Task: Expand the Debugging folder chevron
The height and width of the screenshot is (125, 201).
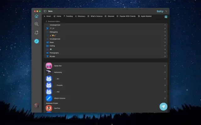Action: (165, 32)
